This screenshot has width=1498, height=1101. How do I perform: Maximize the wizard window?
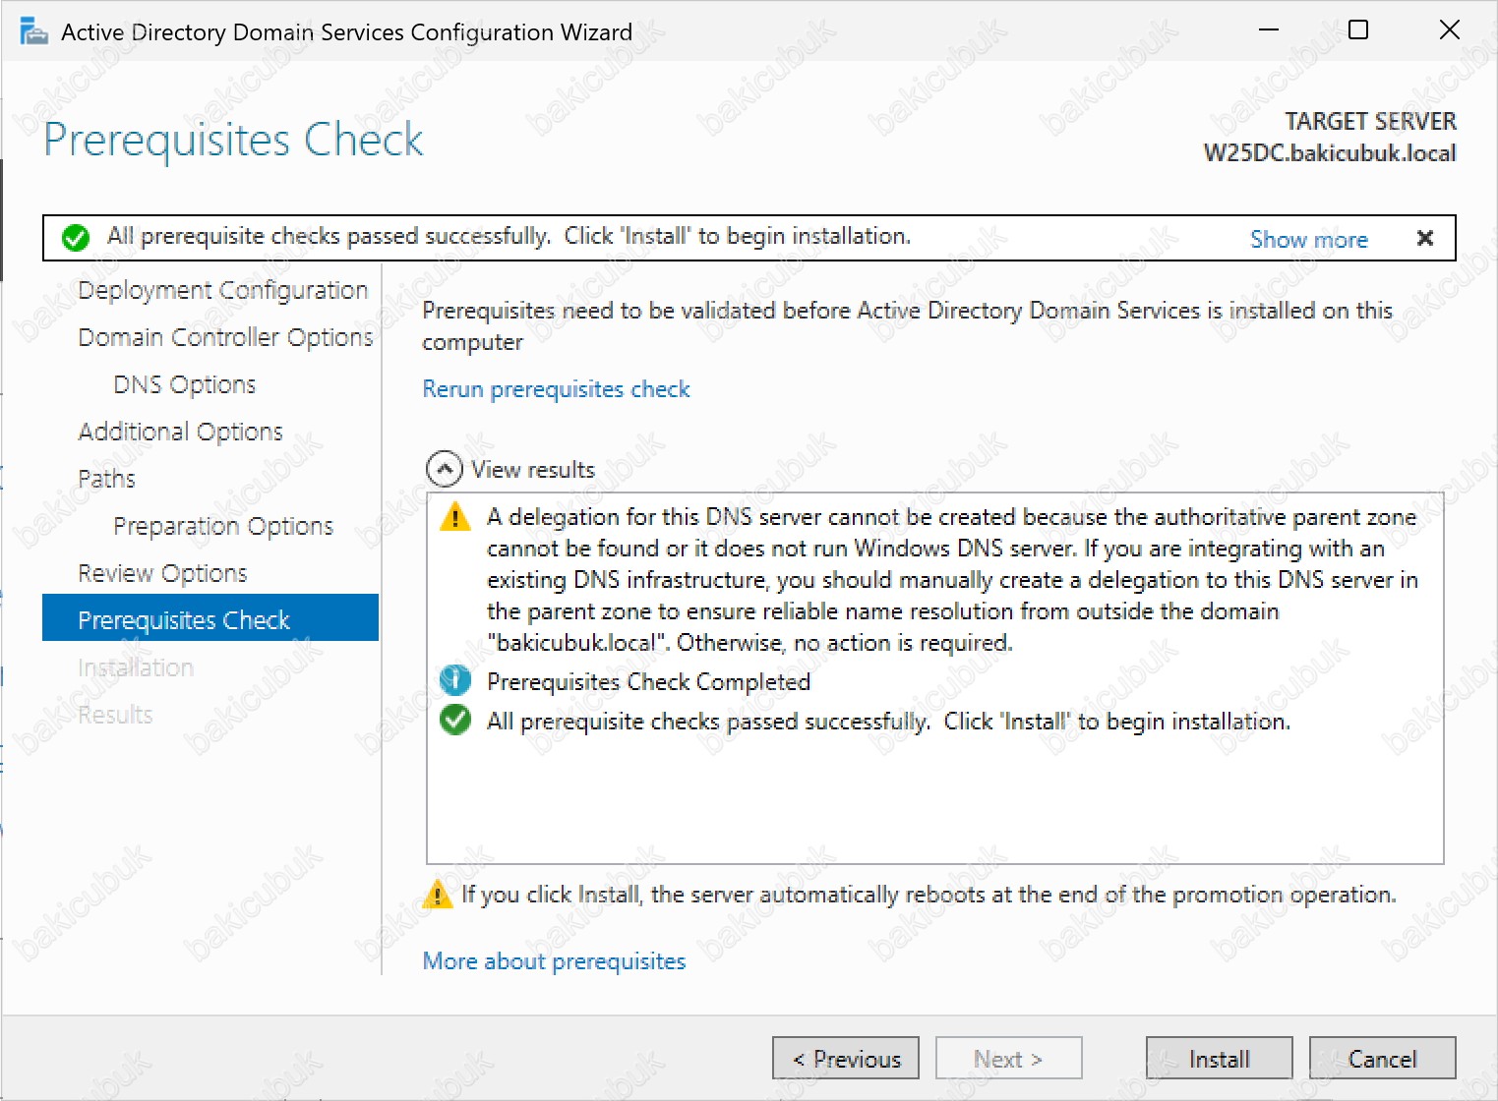pos(1358,30)
